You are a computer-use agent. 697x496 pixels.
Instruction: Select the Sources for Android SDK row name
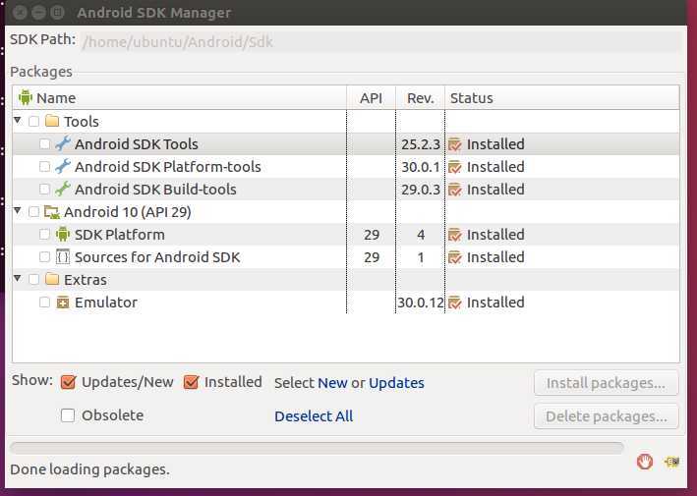tap(157, 257)
